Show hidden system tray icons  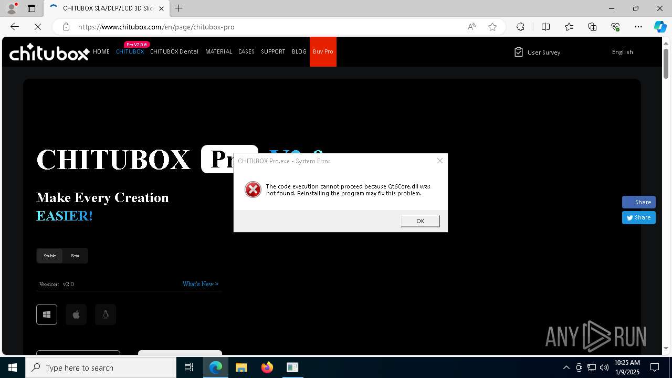click(x=566, y=367)
